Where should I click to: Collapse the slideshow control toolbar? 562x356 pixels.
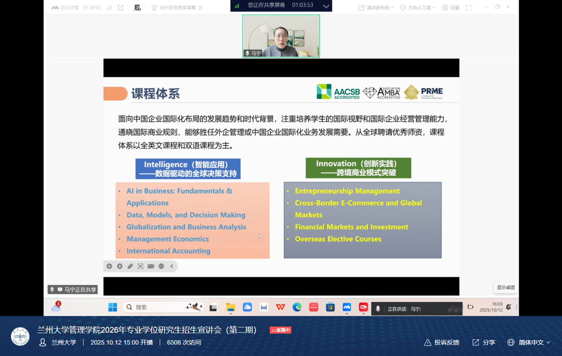[x=172, y=266]
